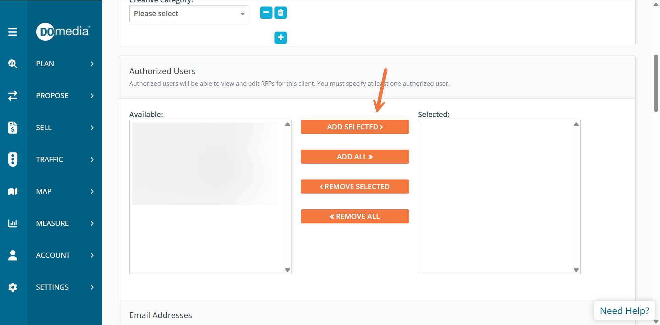Click the REMOVE ALL button
This screenshot has width=660, height=325.
[355, 217]
